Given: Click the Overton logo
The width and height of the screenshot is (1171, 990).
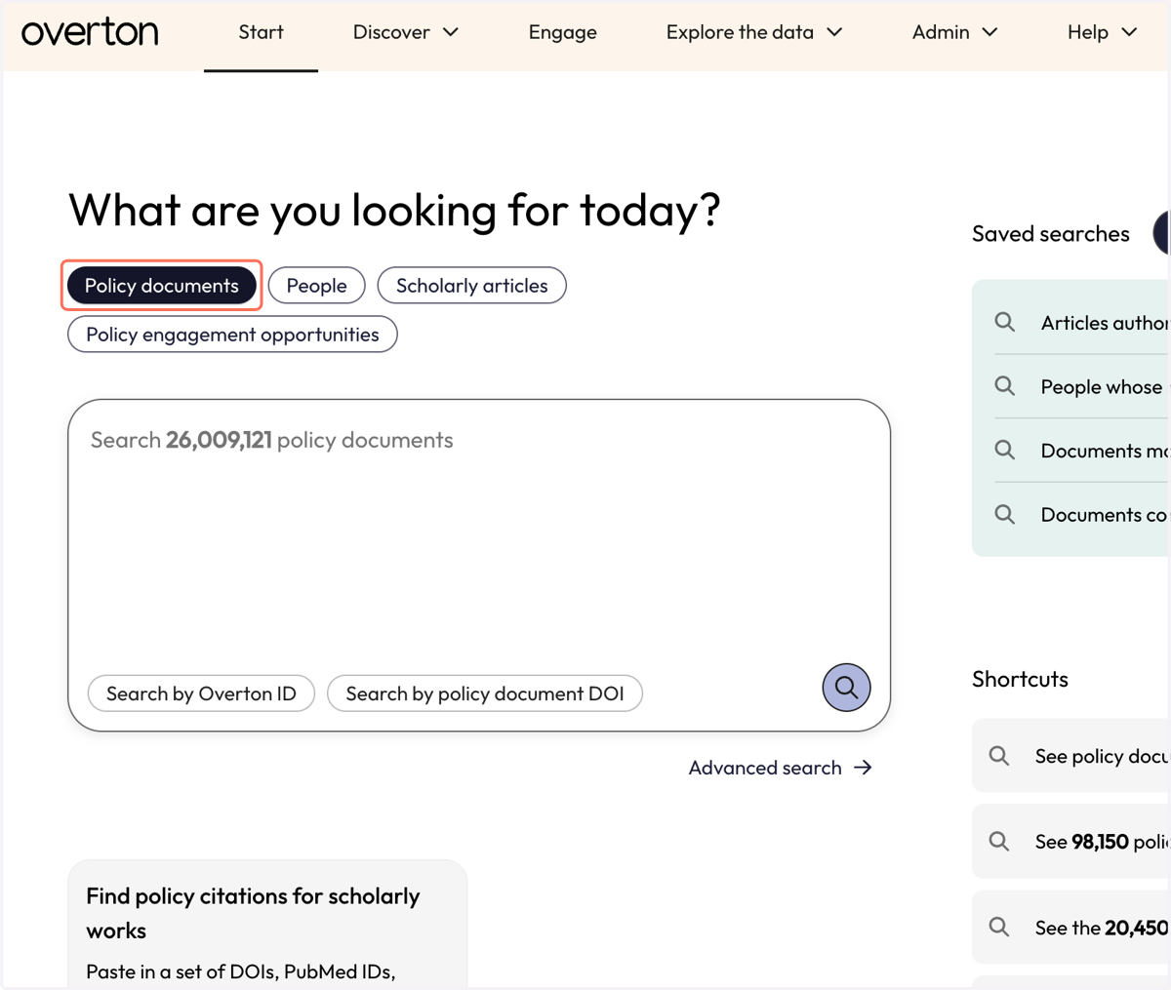Looking at the screenshot, I should [90, 32].
